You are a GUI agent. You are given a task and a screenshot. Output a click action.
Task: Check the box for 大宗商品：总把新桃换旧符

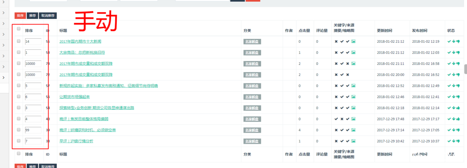click(19, 52)
